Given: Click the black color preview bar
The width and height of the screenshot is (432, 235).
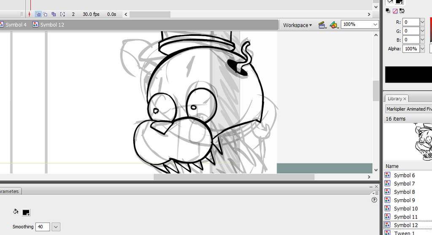Looking at the screenshot, I should (408, 74).
